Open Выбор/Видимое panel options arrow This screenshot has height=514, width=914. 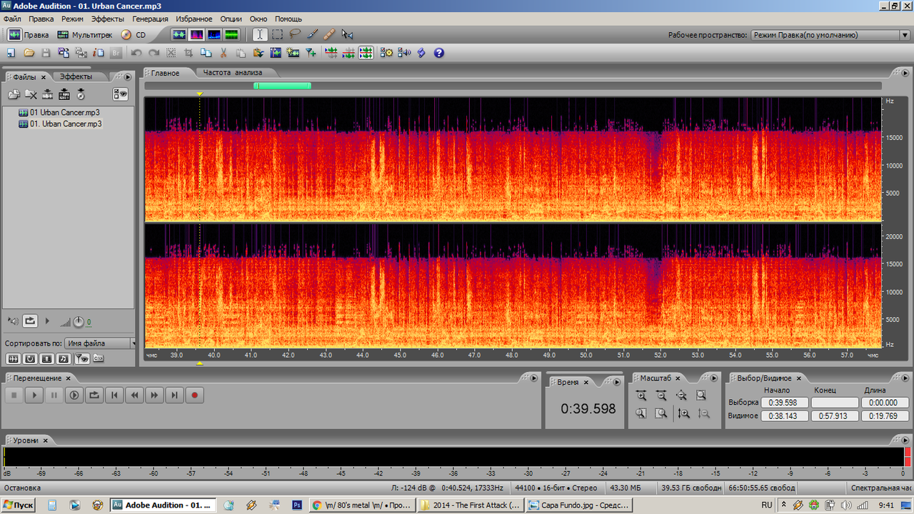pos(905,378)
